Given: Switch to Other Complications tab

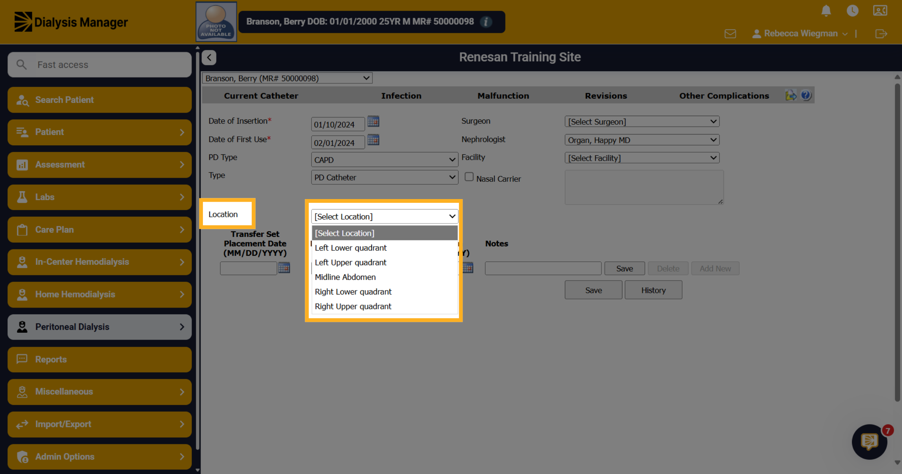Looking at the screenshot, I should point(724,96).
